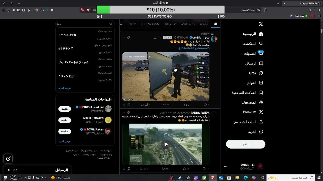Screen dimensions: 323x181
Task: Open browser hamburger menu
Action: click(x=4, y=10)
